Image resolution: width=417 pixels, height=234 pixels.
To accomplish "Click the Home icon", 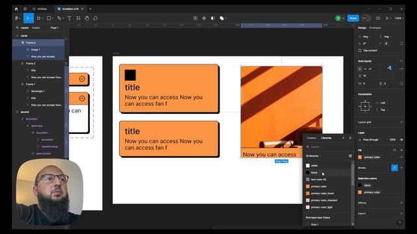I will [16, 8].
